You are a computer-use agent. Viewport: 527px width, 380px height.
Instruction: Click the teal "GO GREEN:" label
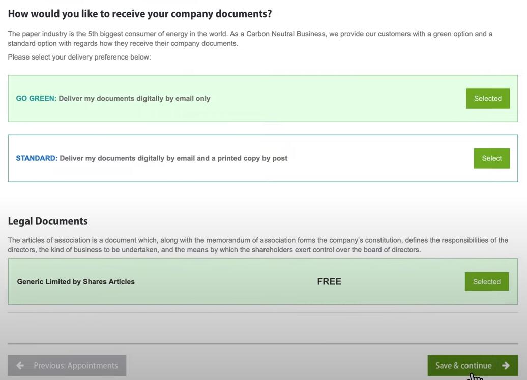(36, 99)
